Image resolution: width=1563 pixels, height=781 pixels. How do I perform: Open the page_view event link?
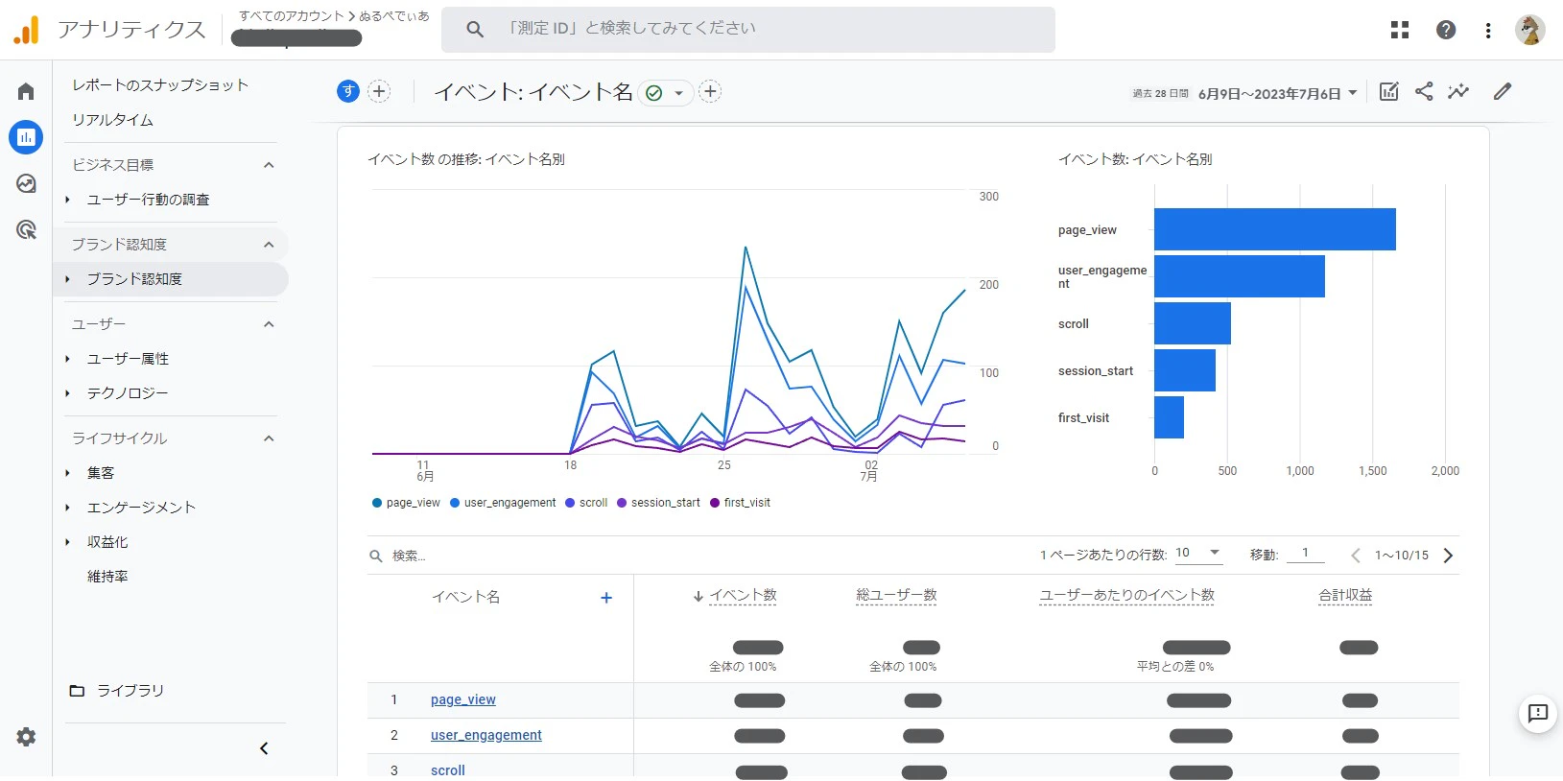[463, 699]
